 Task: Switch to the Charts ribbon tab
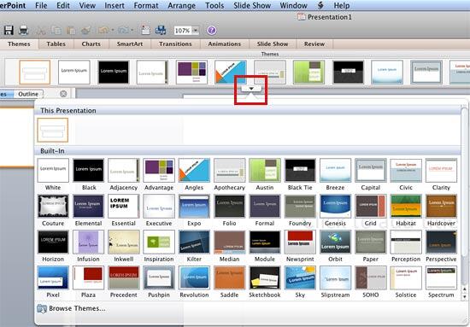(x=91, y=44)
